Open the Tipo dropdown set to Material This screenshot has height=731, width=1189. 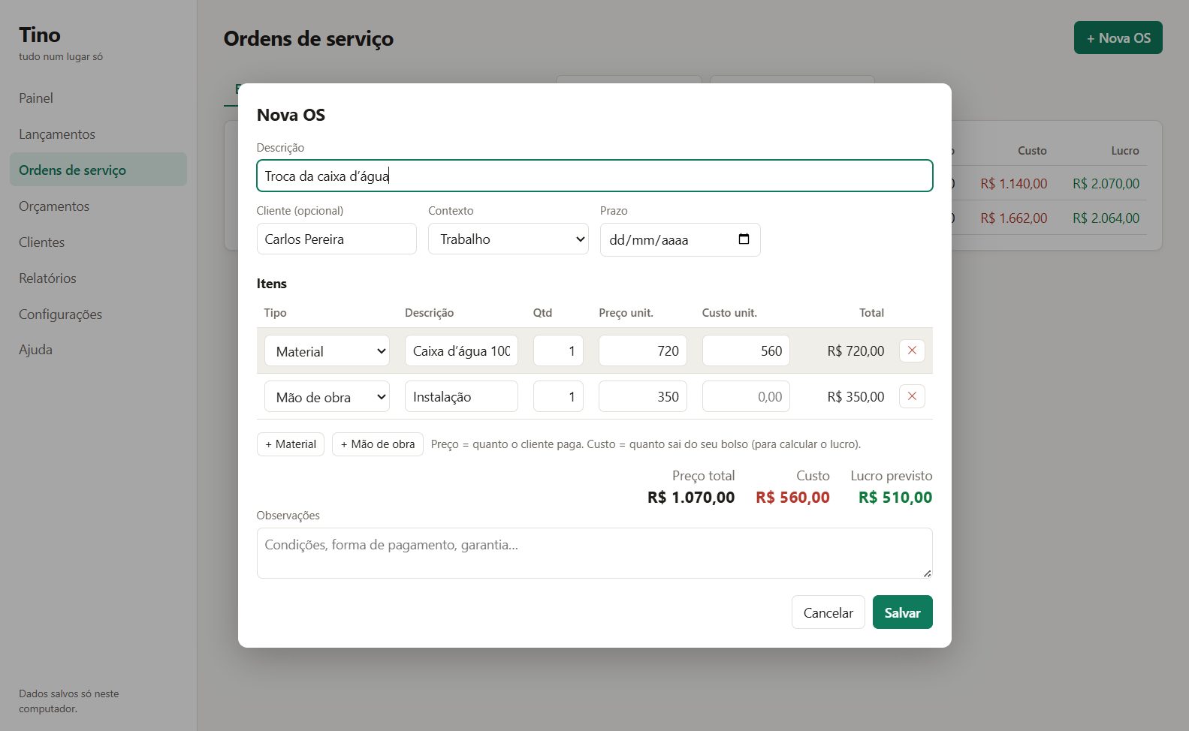[327, 350]
